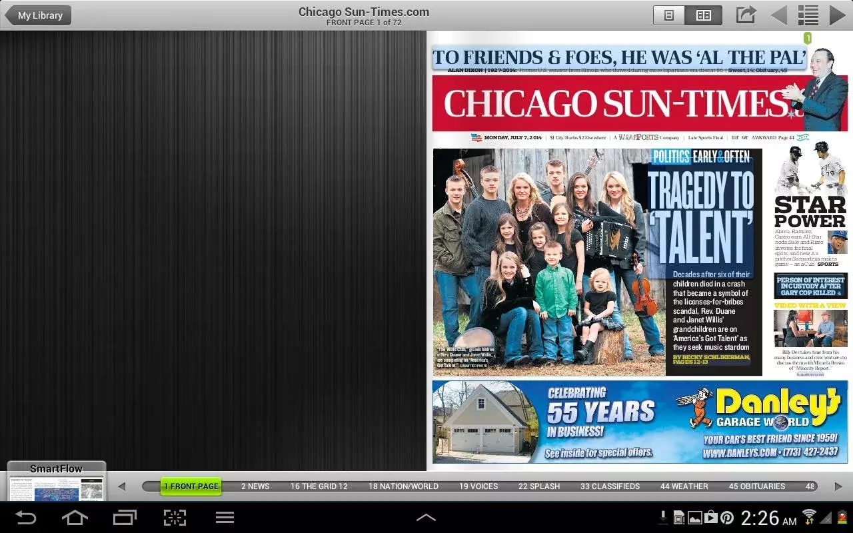Screen dimensions: 853x533
Task: Jump to 33 CLASSIFIEDS section
Action: click(x=610, y=486)
